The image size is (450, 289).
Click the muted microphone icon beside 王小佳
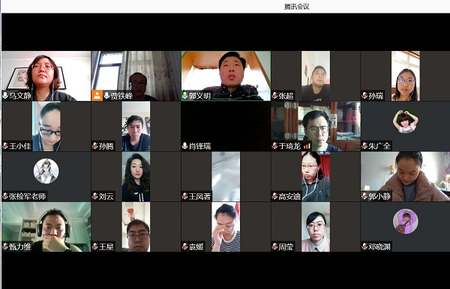[x=5, y=146]
